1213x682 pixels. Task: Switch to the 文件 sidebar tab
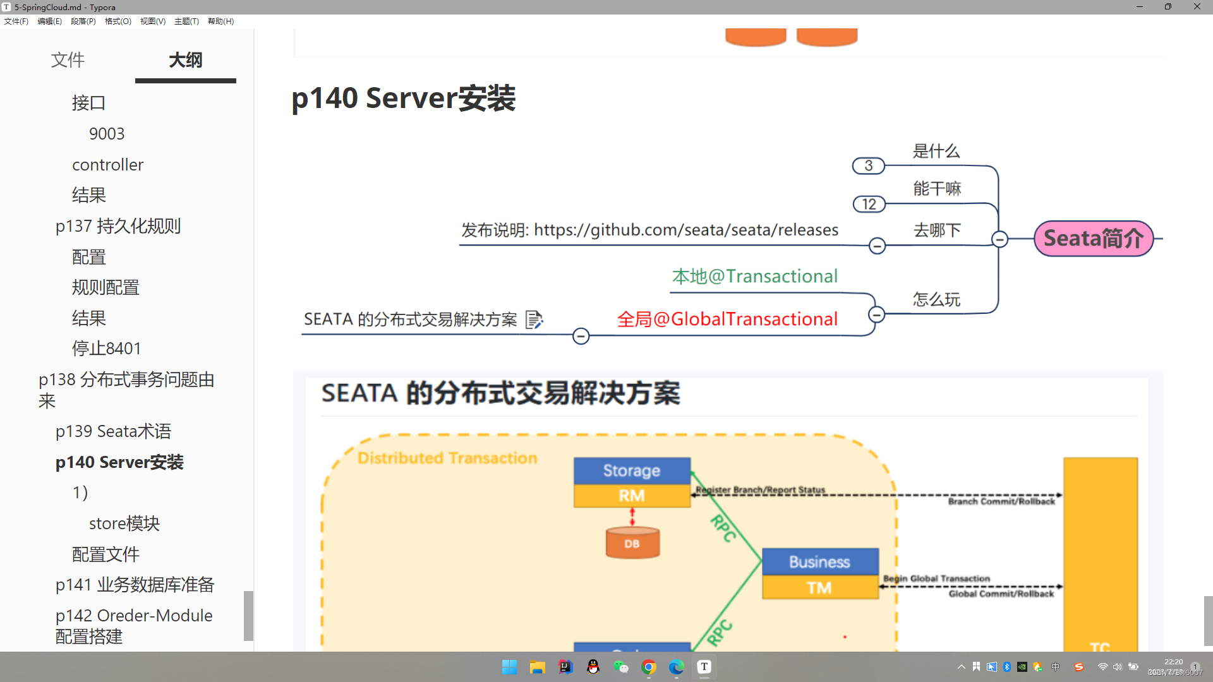pyautogui.click(x=68, y=60)
